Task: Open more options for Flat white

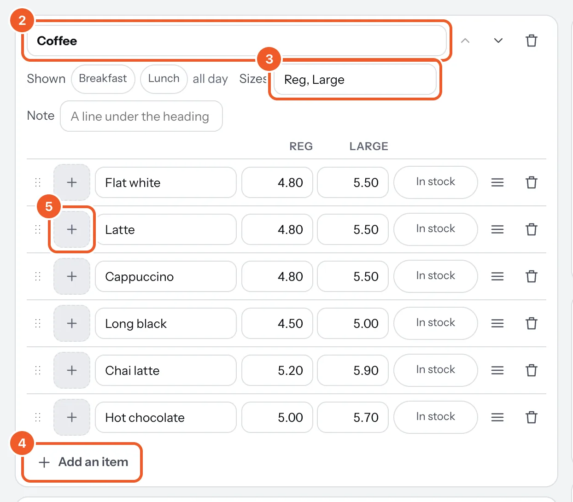Action: tap(497, 182)
